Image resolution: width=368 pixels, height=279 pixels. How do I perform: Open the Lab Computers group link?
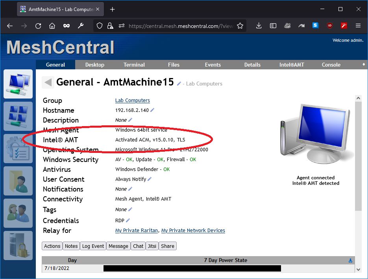pos(132,100)
